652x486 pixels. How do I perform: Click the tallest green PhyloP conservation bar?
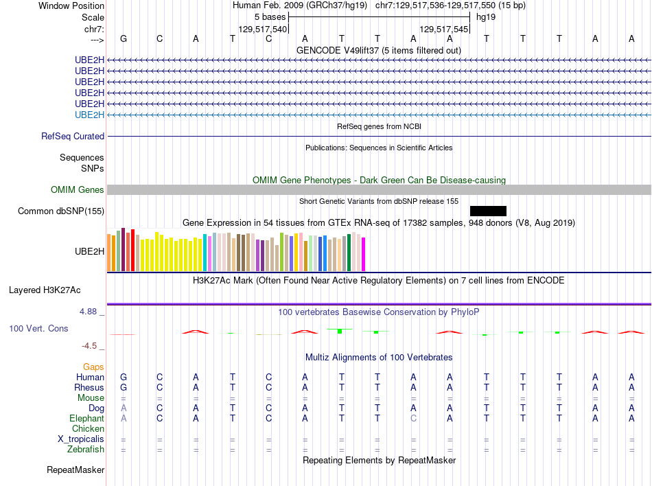[x=340, y=331]
